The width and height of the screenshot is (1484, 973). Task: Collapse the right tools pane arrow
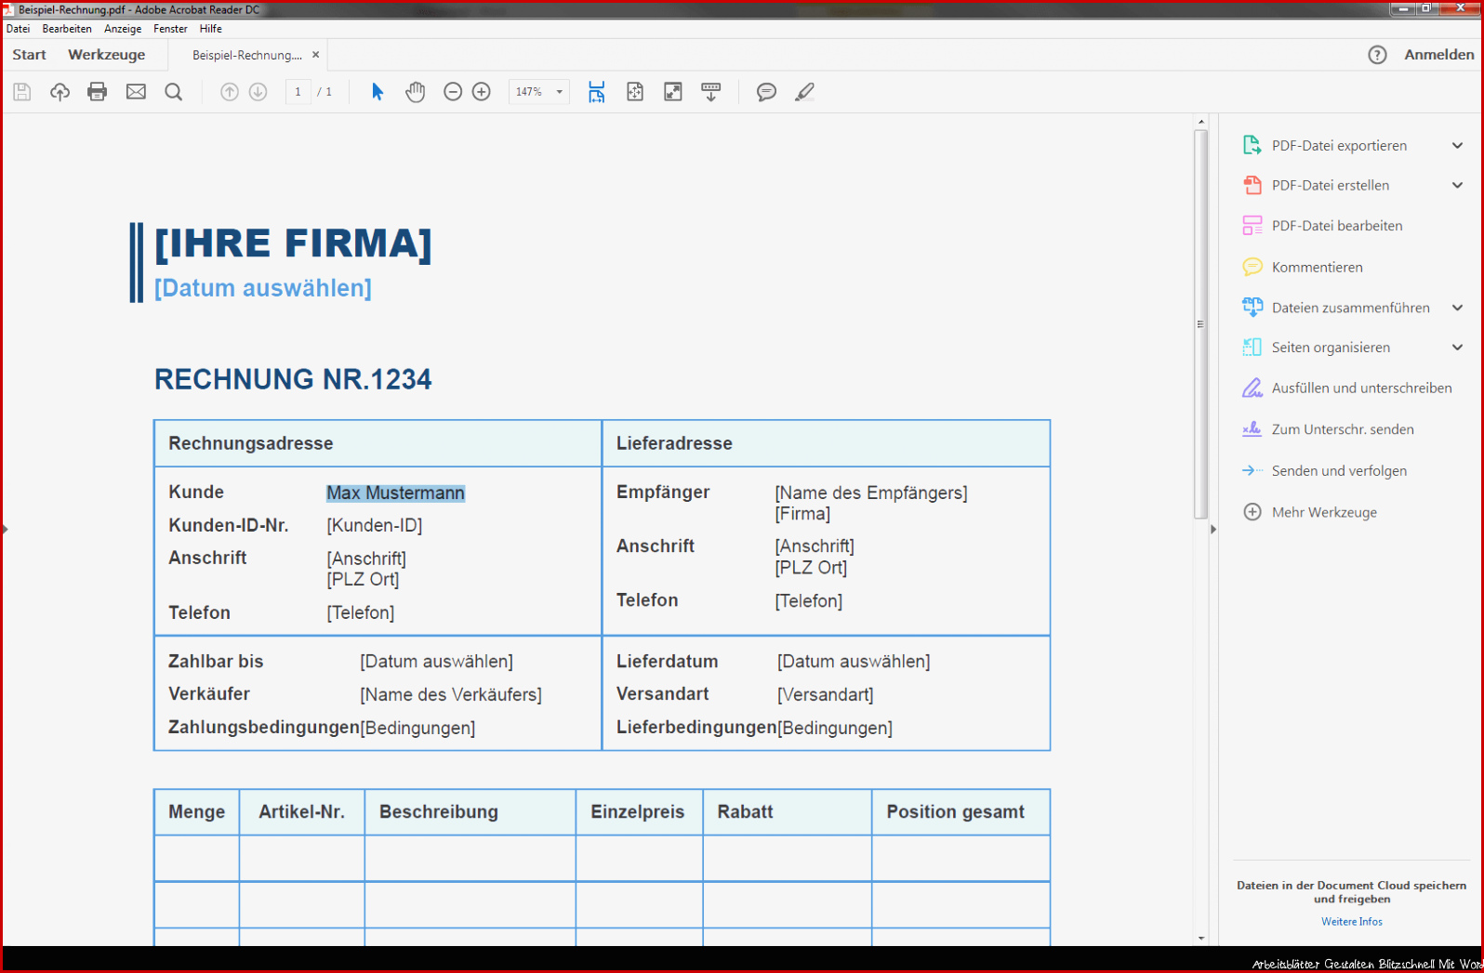[1212, 530]
